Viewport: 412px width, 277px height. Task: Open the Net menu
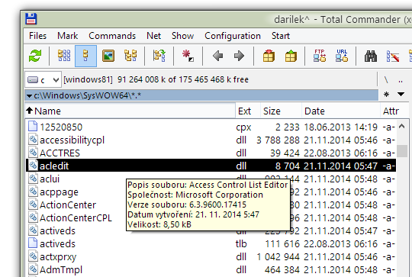click(153, 36)
